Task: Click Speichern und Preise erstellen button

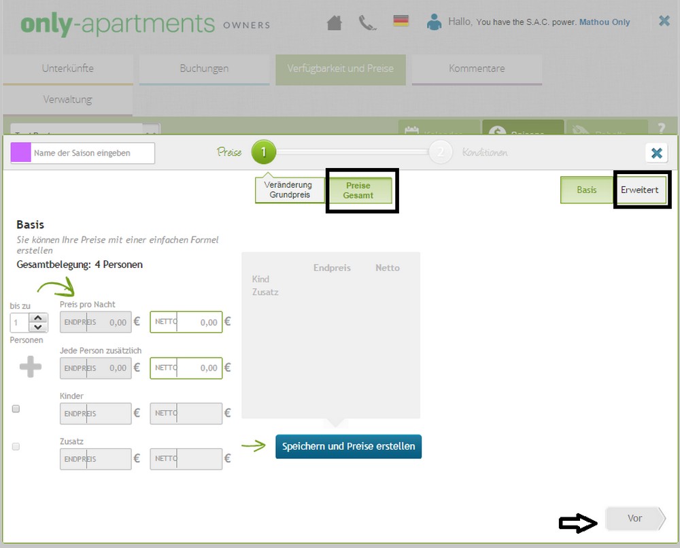Action: tap(348, 447)
